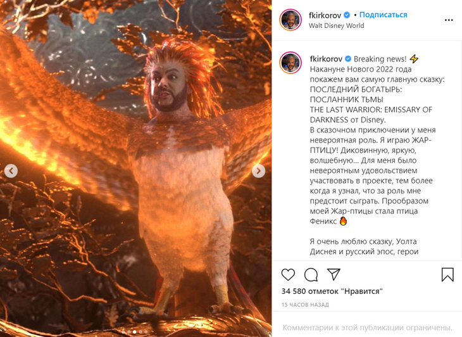Screen dimensions: 462x337
Task: Select the last carousel indicator dot
Action: [x=146, y=332]
